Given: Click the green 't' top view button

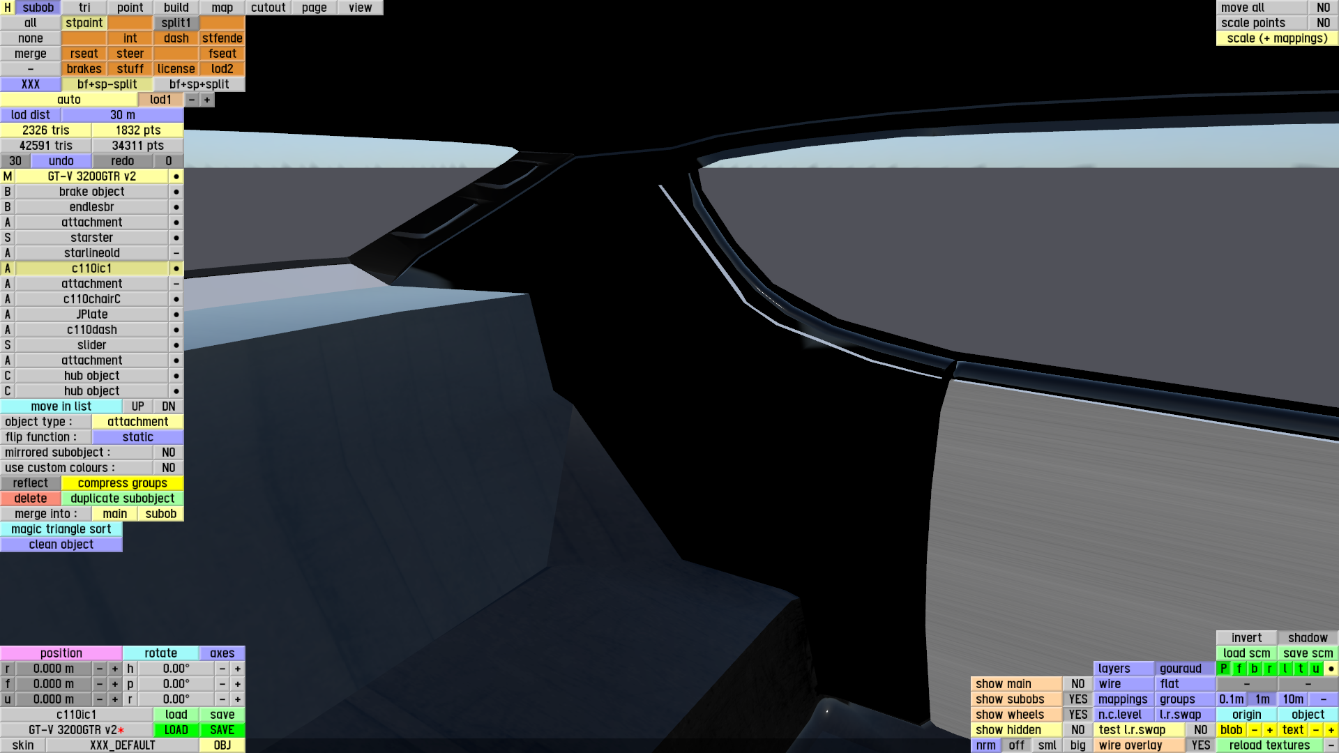Looking at the screenshot, I should click(x=1301, y=669).
